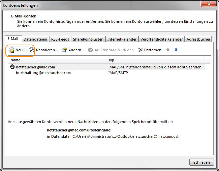Open the Veröffentlichte Kalender tab
The width and height of the screenshot is (219, 171).
(x=161, y=39)
